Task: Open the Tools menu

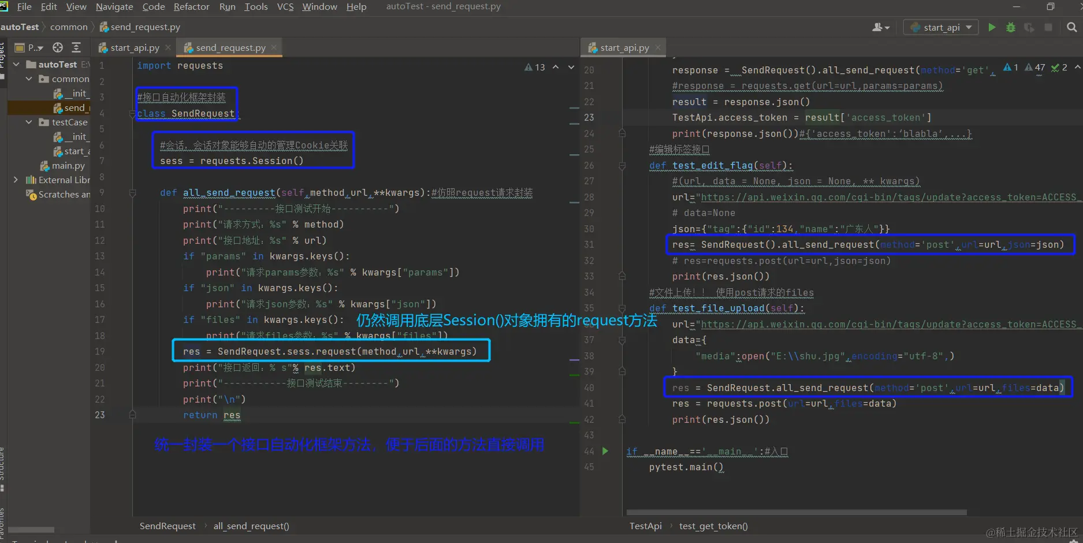Action: tap(256, 7)
